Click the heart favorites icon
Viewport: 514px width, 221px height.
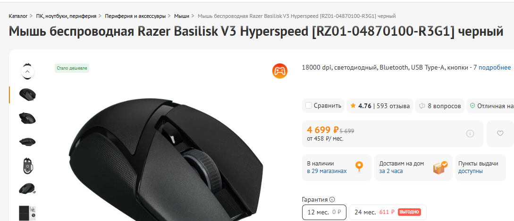point(500,133)
